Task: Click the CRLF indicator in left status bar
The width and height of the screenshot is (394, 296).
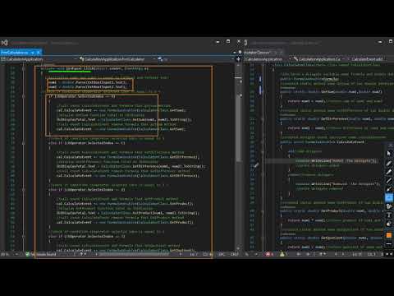Action: click(234, 254)
